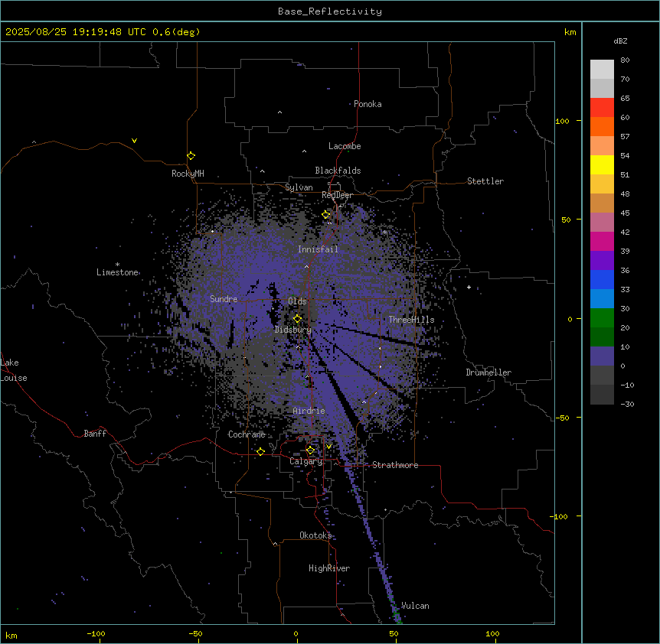660x644 pixels.
Task: Select the salmon 54-57 dBZ legend color
Action: (x=602, y=146)
